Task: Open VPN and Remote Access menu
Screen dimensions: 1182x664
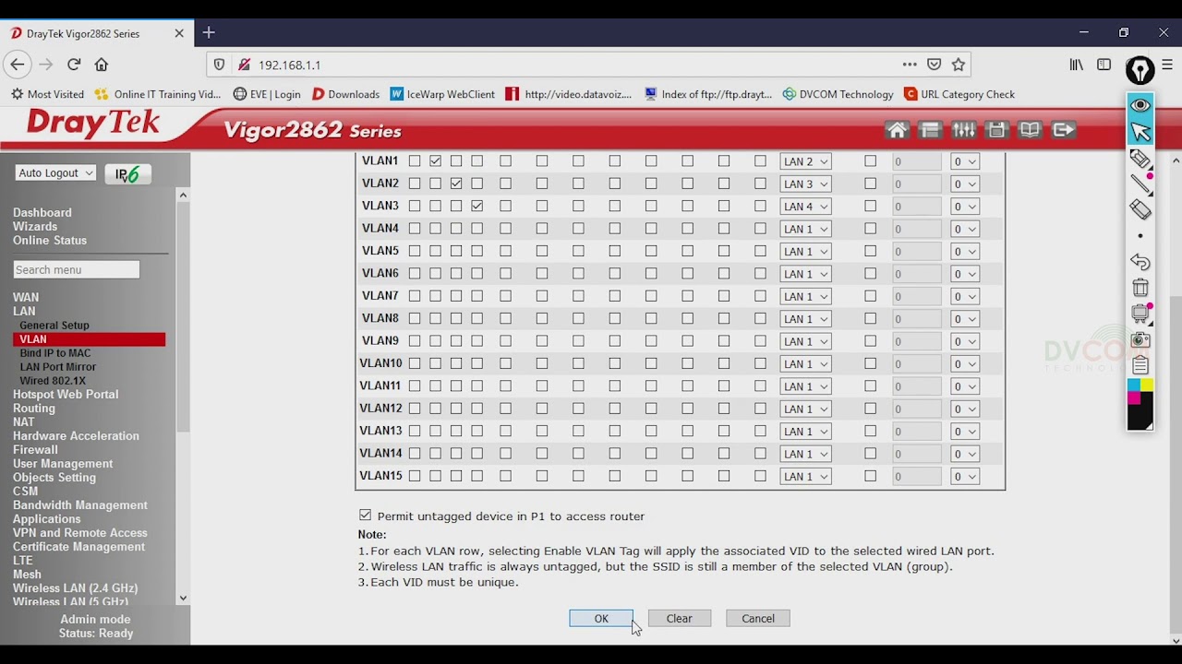Action: click(80, 533)
